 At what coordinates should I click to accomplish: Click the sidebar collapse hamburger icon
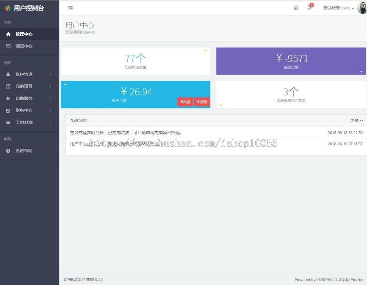[71, 8]
